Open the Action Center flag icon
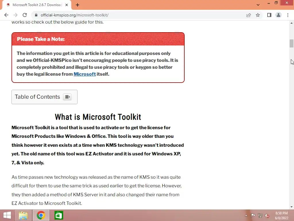 point(253,215)
